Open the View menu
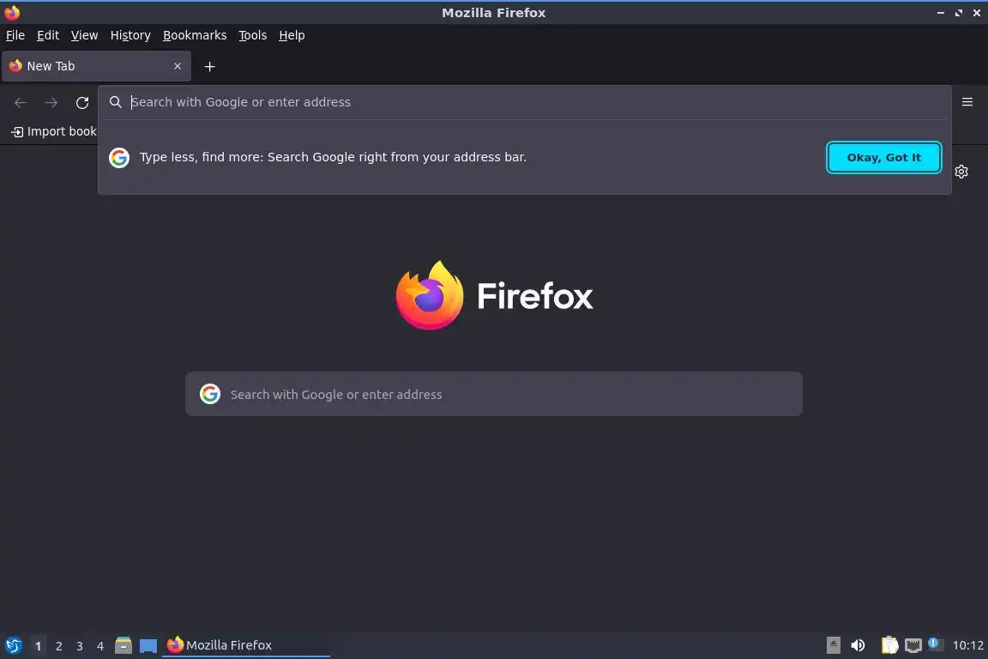 point(84,35)
